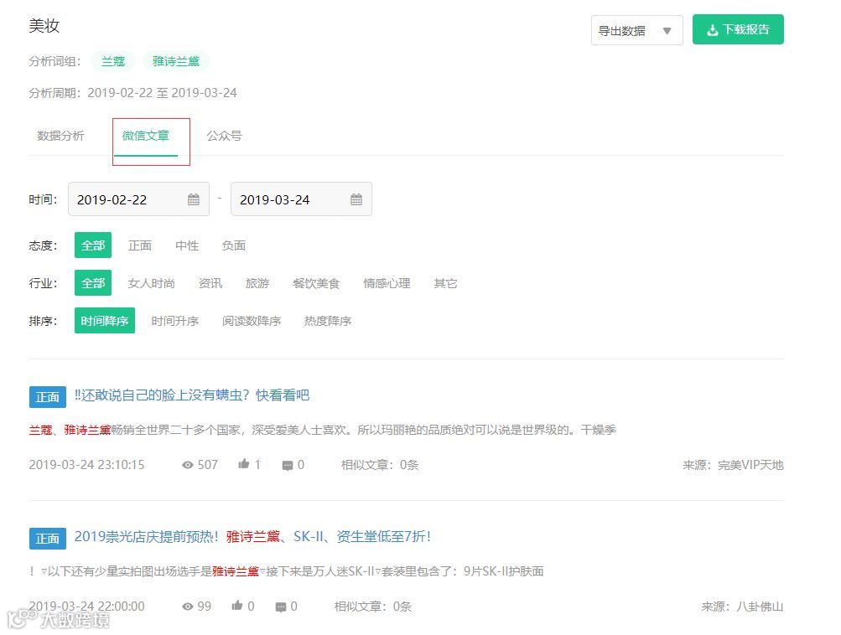The width and height of the screenshot is (841, 635).
Task: Sort by 热度降序
Action: 328,321
